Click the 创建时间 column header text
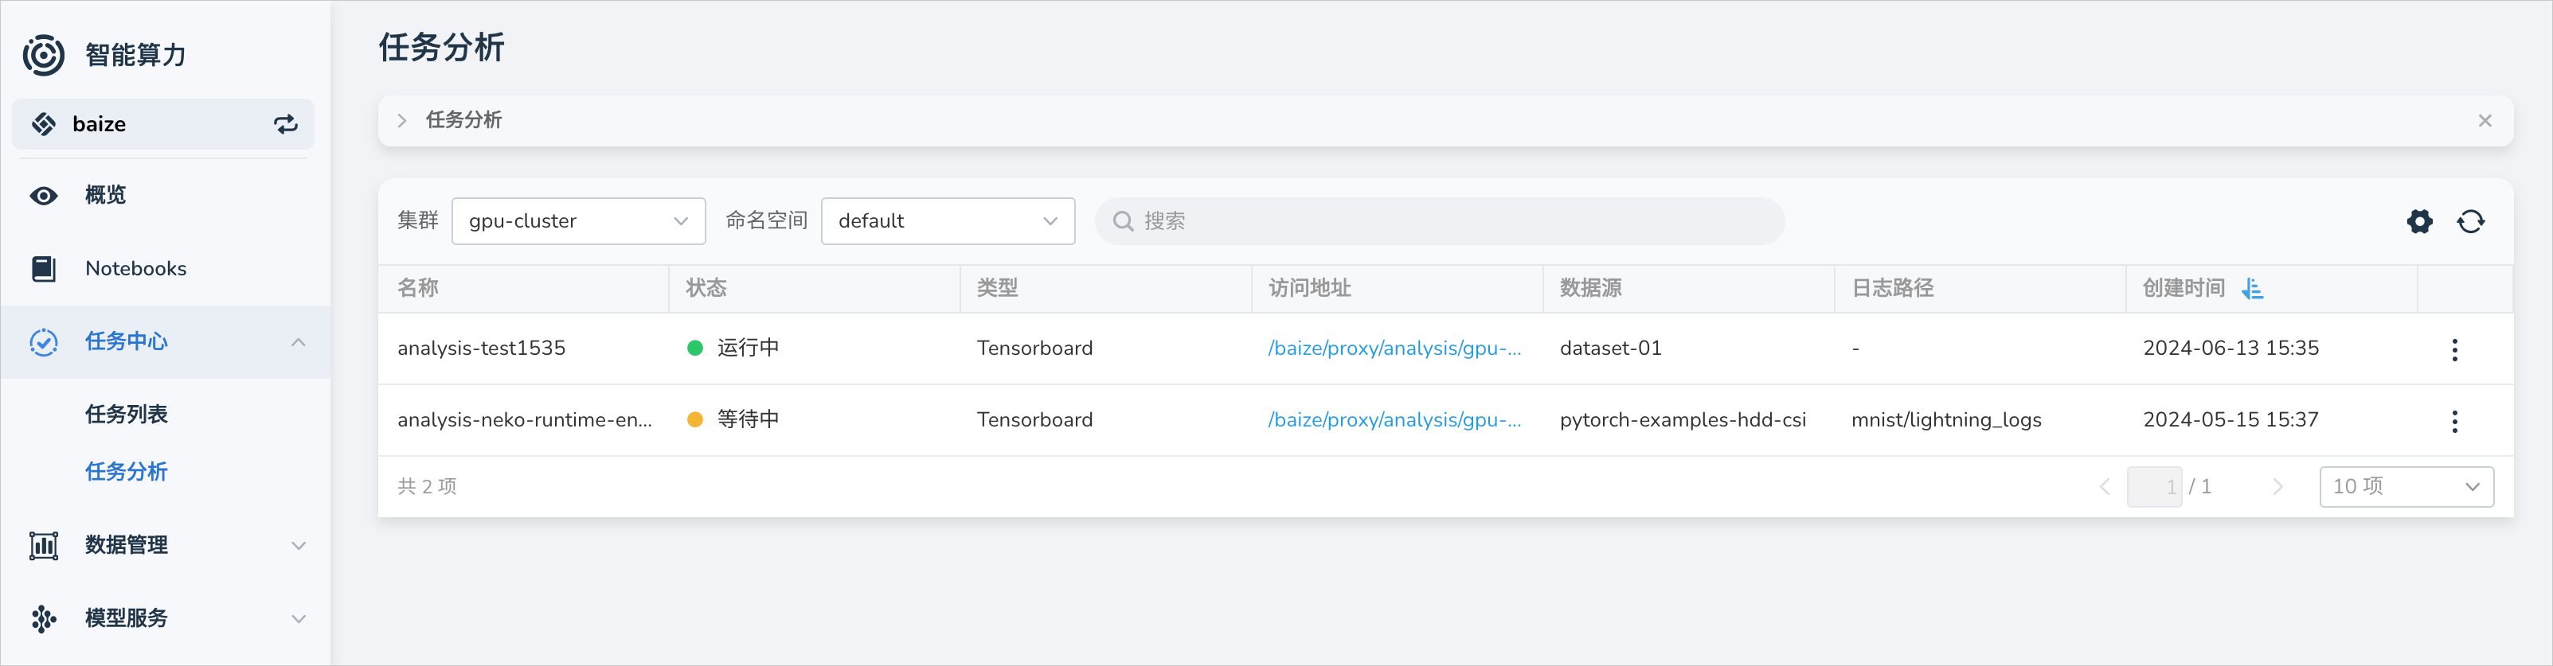 [x=2184, y=288]
